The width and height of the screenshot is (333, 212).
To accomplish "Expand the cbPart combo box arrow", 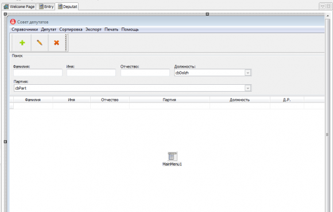I will click(x=247, y=88).
